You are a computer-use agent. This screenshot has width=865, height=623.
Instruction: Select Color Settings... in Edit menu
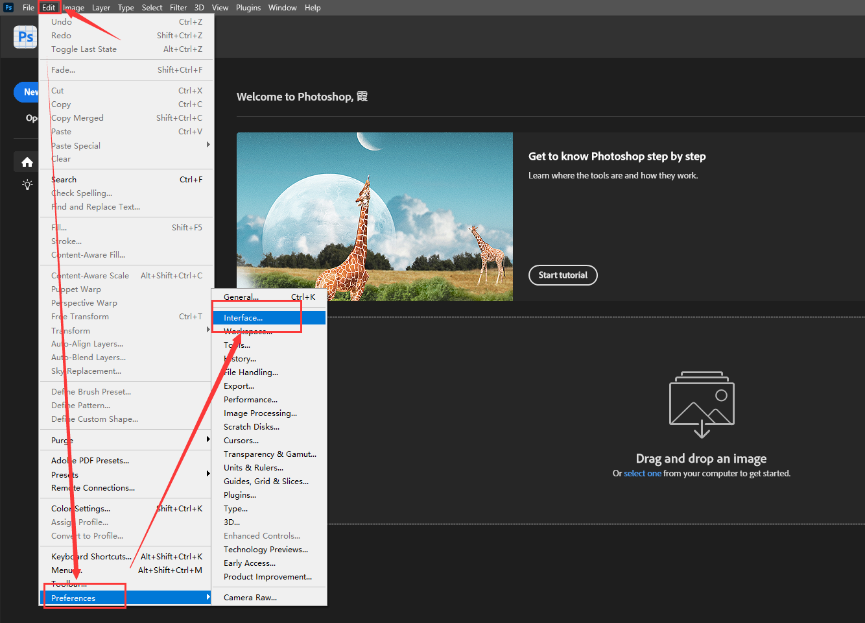pos(127,509)
